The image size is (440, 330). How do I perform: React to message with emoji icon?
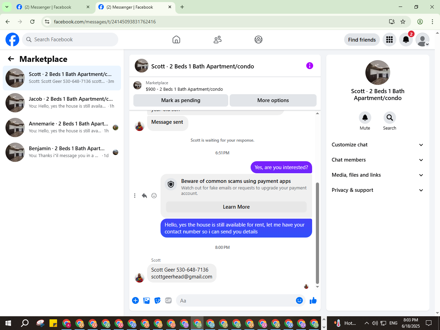point(154,196)
